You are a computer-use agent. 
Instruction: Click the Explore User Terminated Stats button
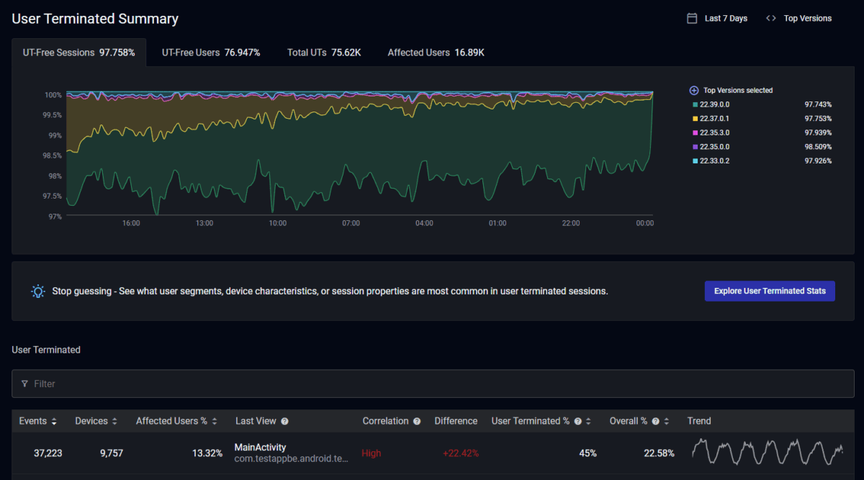[x=769, y=291]
